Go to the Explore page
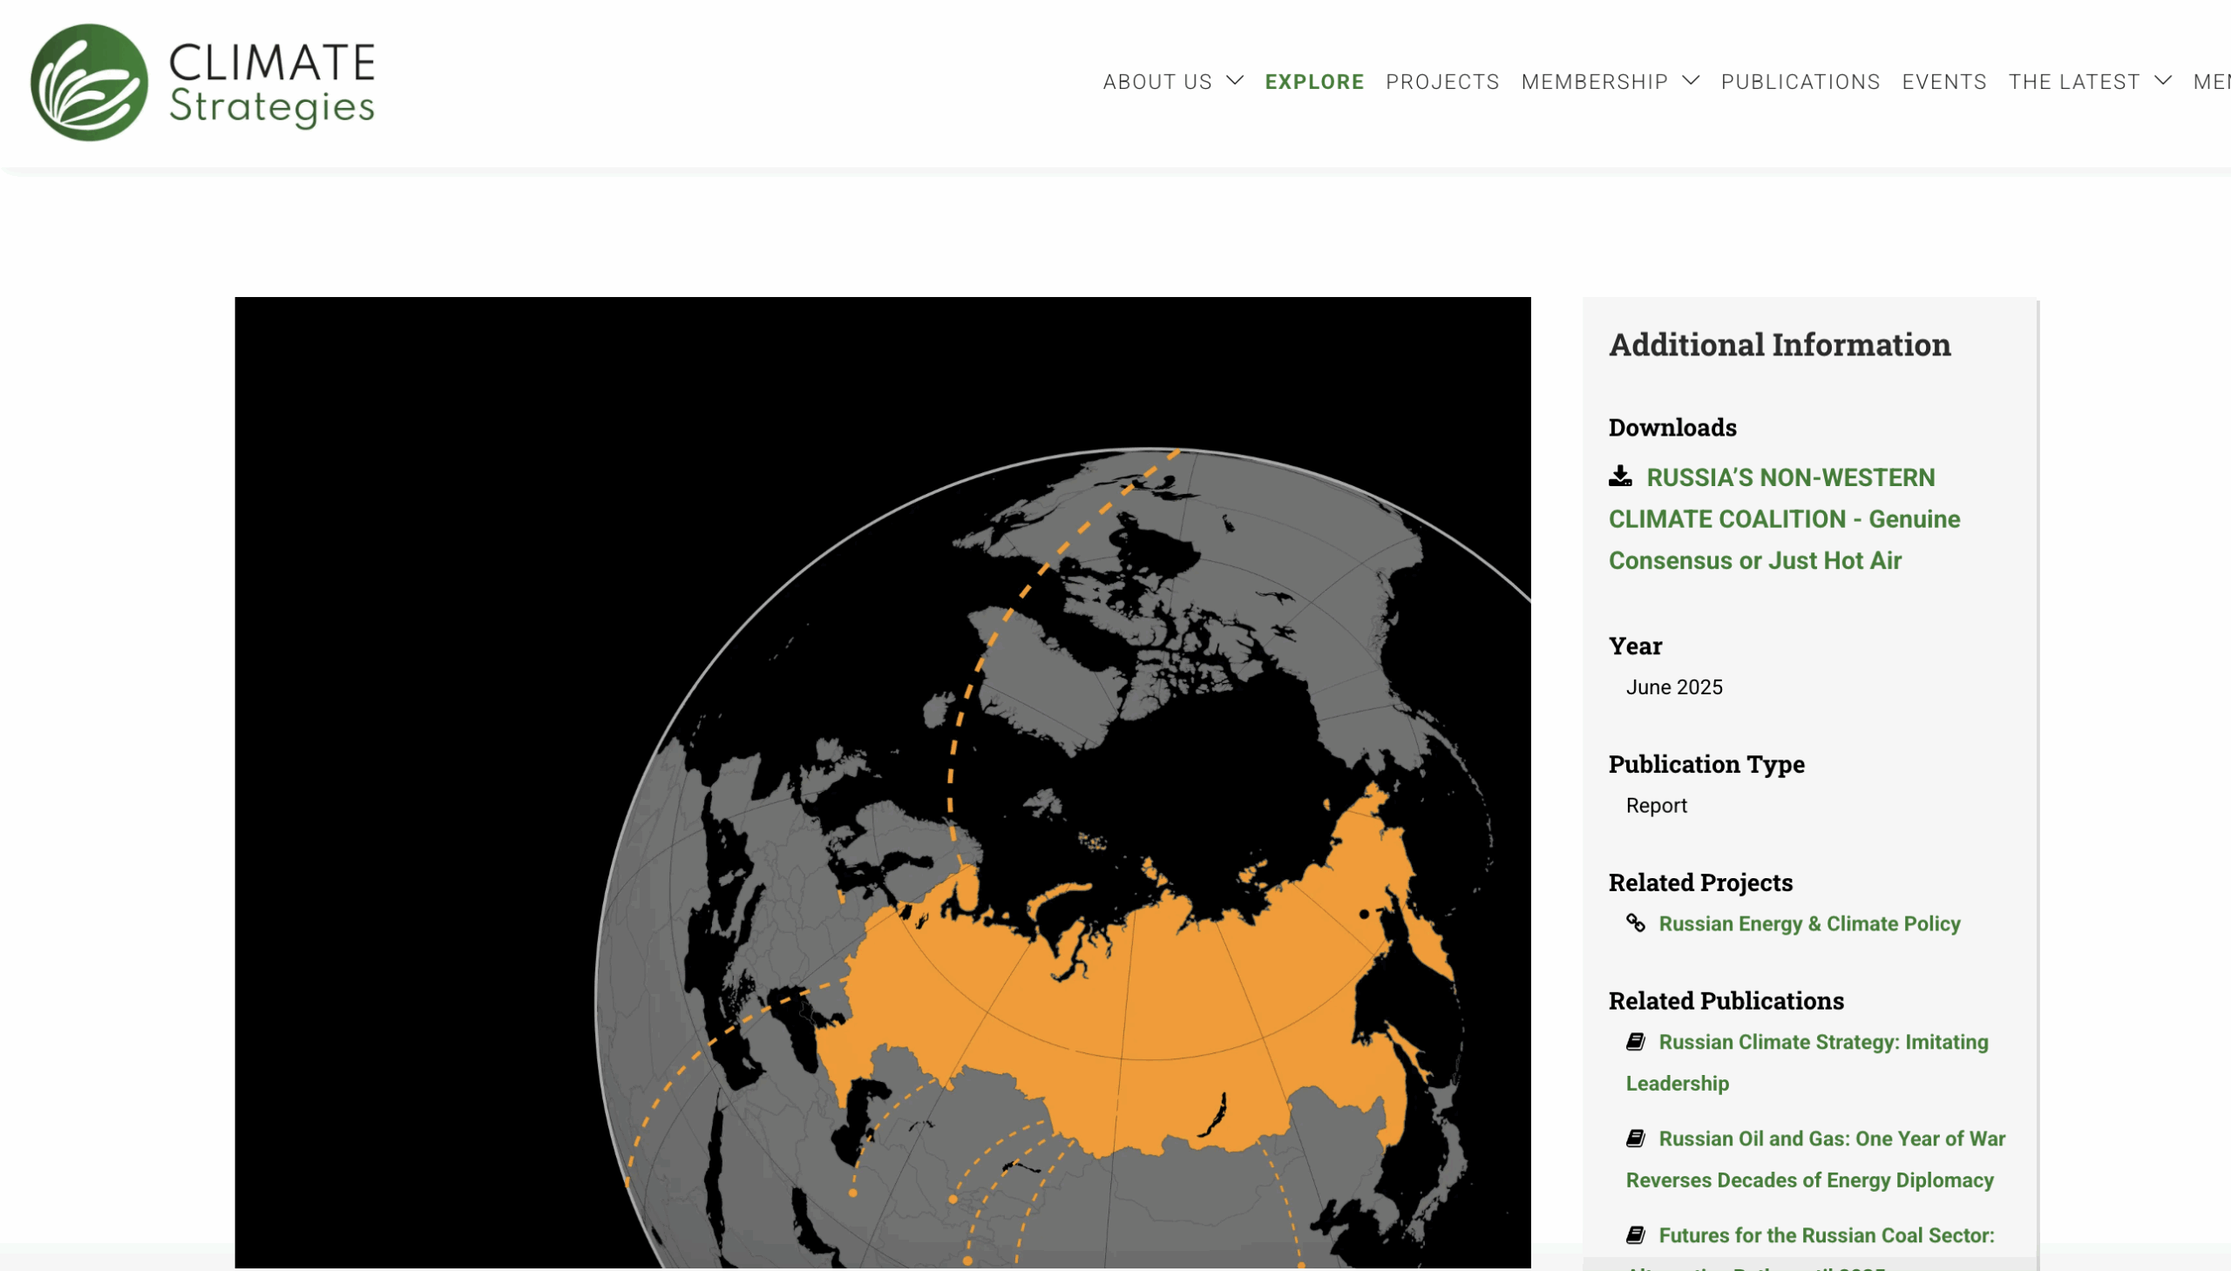 pyautogui.click(x=1314, y=82)
